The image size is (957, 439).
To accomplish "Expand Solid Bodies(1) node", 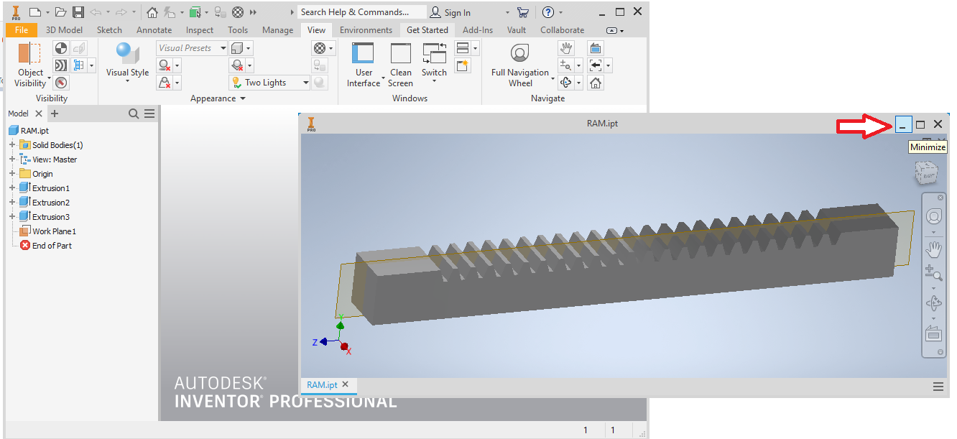I will 12,145.
